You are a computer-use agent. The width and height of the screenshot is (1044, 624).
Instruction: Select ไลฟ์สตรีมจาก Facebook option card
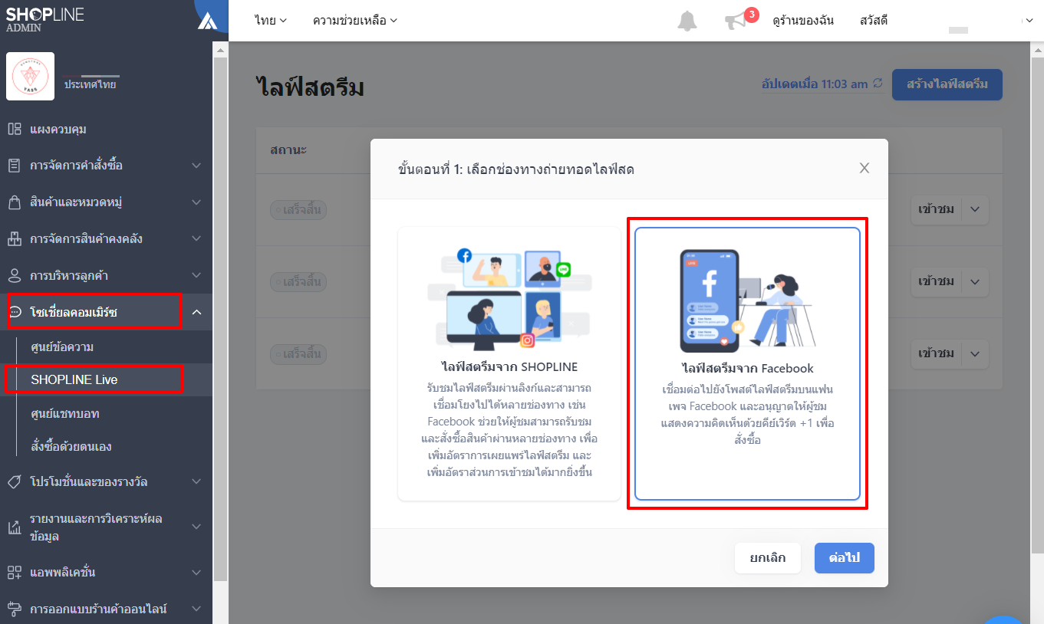[x=747, y=364]
